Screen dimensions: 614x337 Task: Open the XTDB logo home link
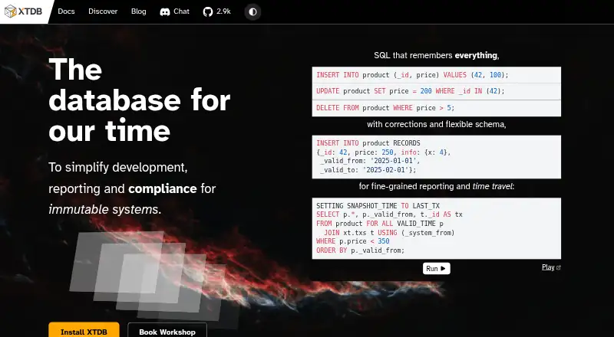[24, 11]
